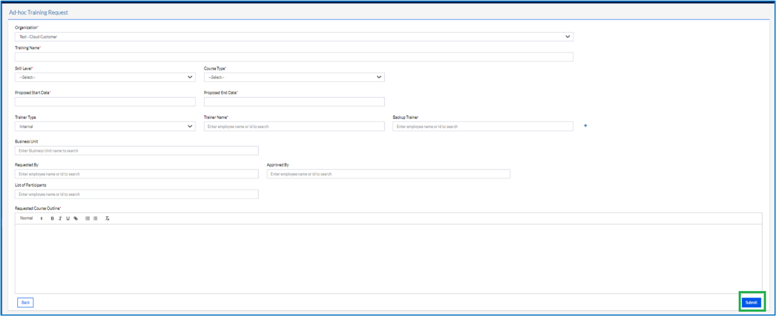
Task: Apply underline formatting in editor toolbar
Action: (x=68, y=219)
